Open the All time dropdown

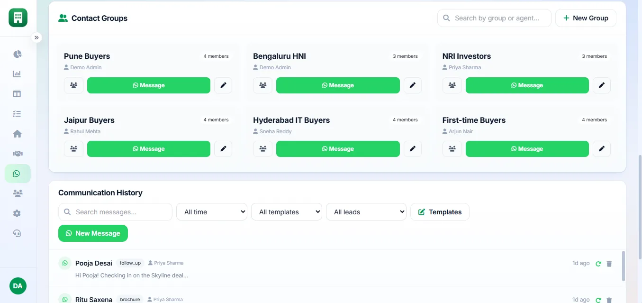212,212
